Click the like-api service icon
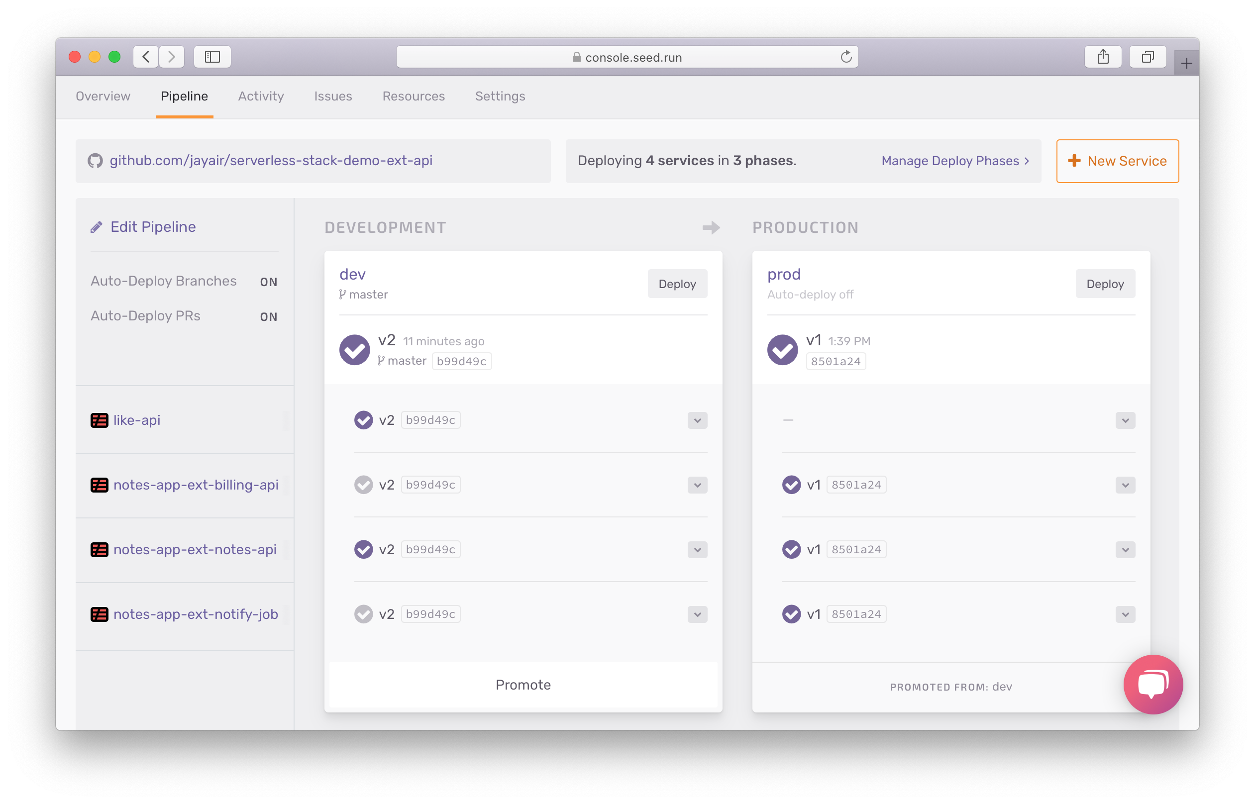Screen dimensions: 1255x804 point(98,420)
